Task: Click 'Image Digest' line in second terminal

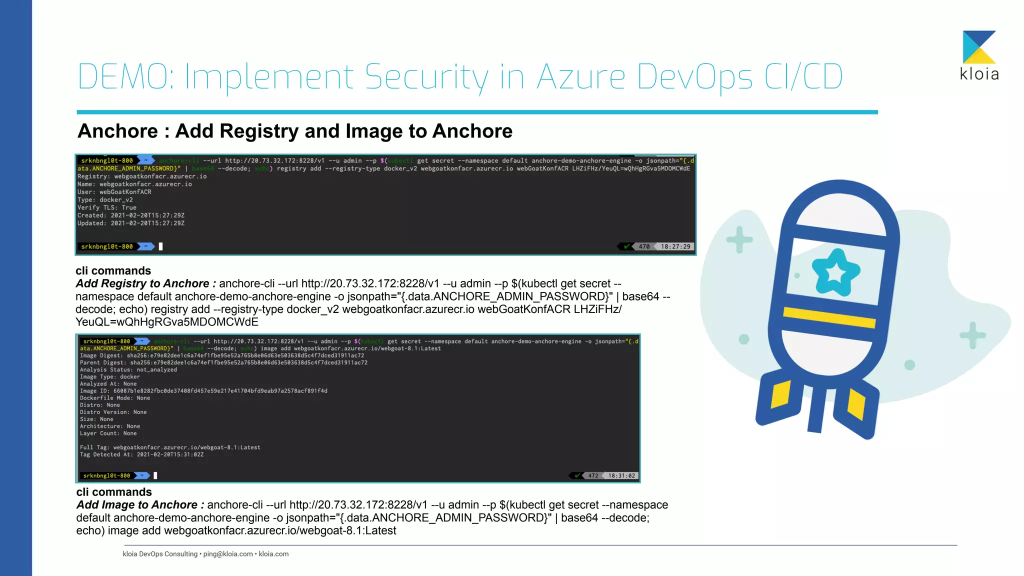Action: click(x=222, y=355)
